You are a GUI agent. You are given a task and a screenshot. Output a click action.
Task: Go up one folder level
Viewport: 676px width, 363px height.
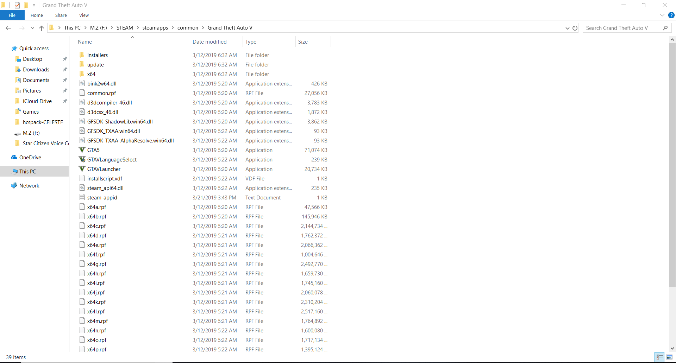coord(42,28)
